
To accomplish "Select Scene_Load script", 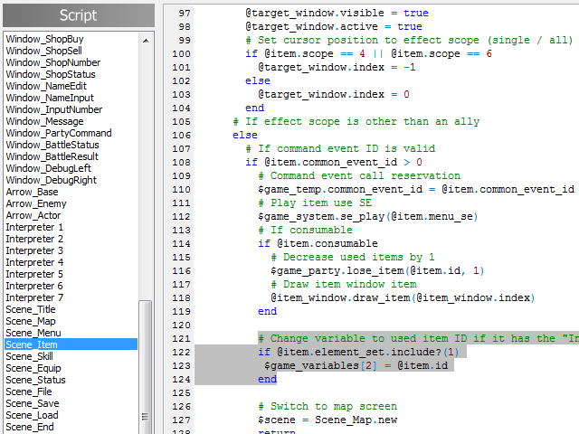I will click(32, 415).
